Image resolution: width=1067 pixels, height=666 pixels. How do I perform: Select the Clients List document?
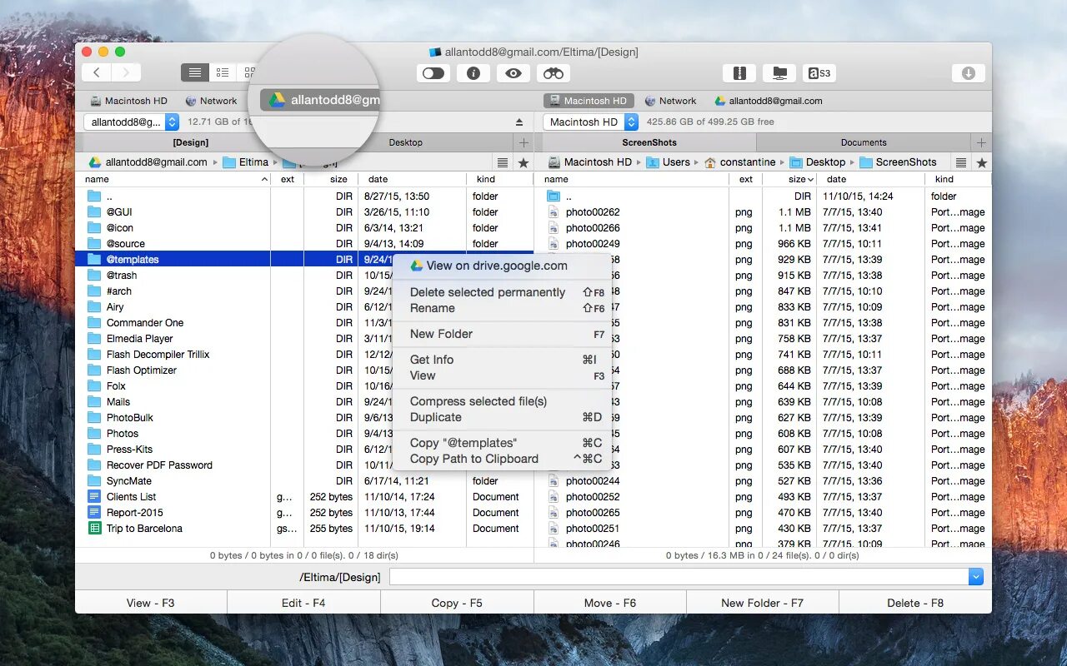[304, 497]
